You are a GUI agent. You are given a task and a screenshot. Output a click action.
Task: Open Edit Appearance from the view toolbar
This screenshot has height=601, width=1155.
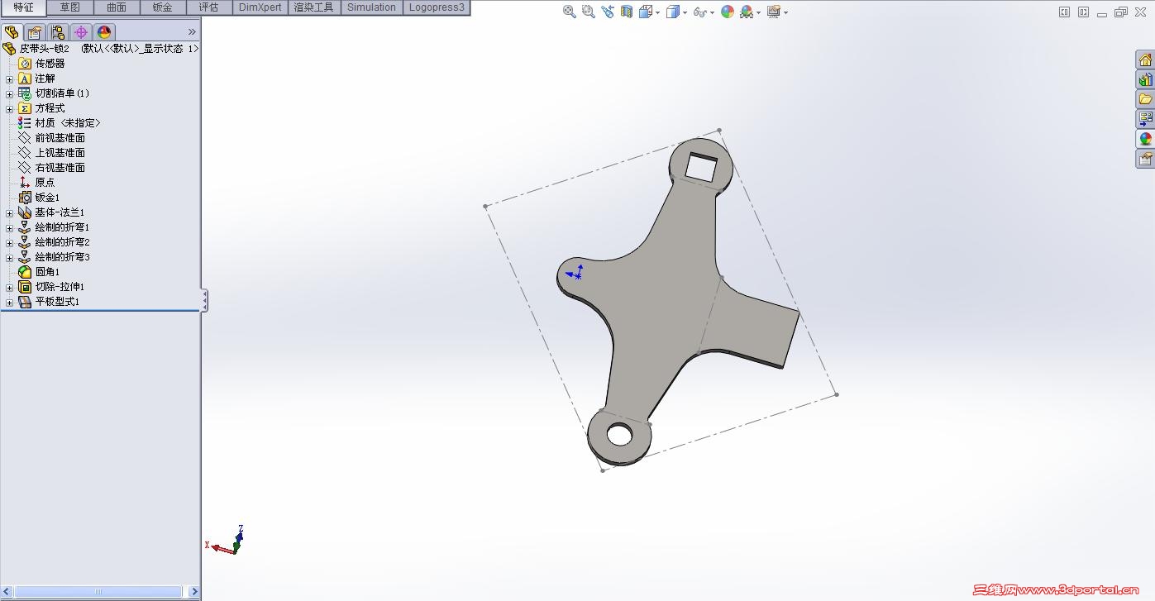[728, 12]
